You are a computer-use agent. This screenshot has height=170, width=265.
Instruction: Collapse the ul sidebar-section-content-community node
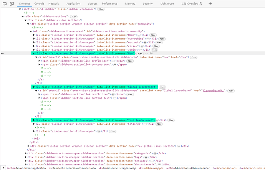tap(31, 31)
